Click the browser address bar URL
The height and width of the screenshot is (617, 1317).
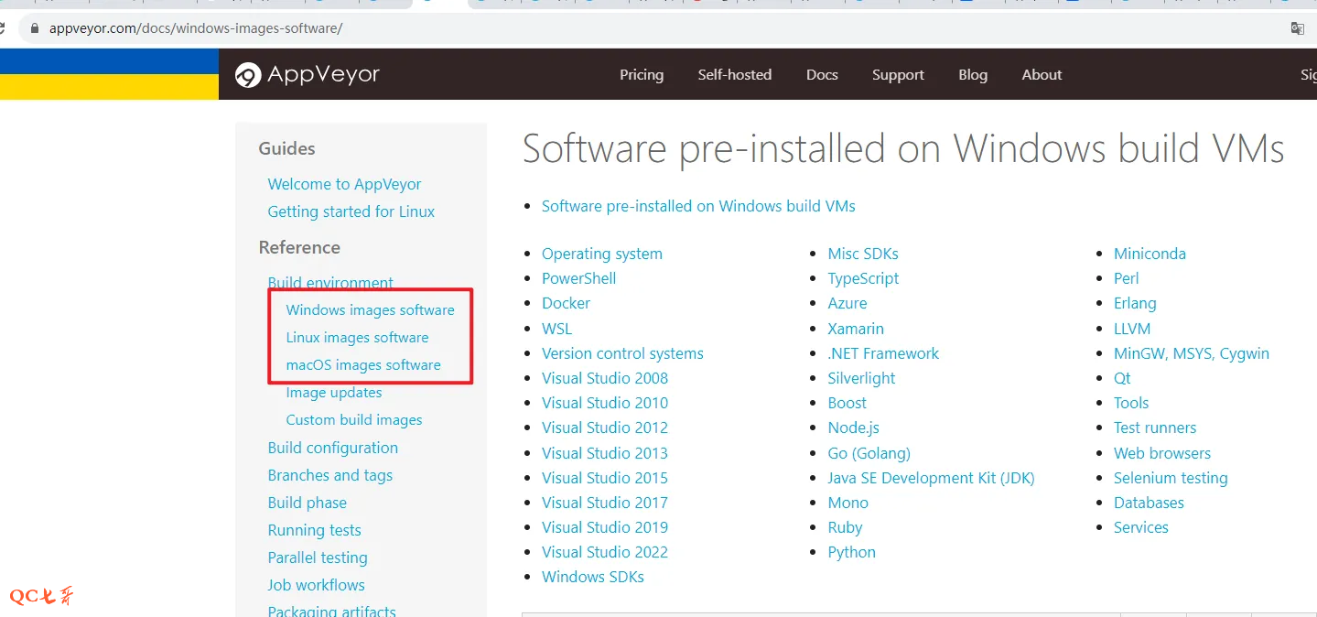click(196, 28)
